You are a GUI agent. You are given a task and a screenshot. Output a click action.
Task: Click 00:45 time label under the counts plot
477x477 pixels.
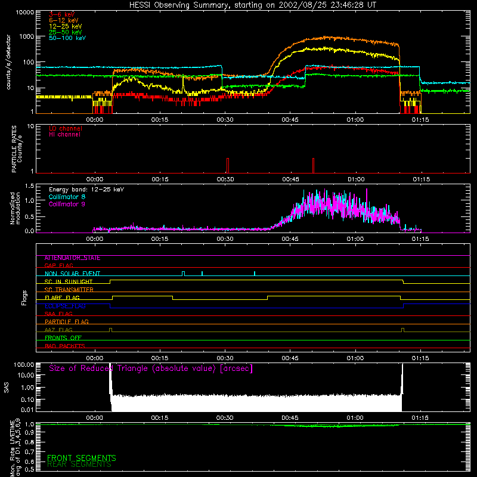(x=290, y=120)
